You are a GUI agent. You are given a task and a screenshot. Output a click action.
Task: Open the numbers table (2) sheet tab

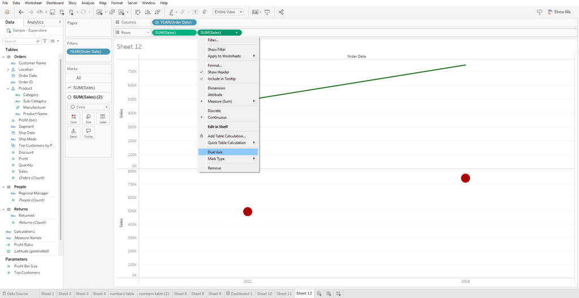coord(154,293)
